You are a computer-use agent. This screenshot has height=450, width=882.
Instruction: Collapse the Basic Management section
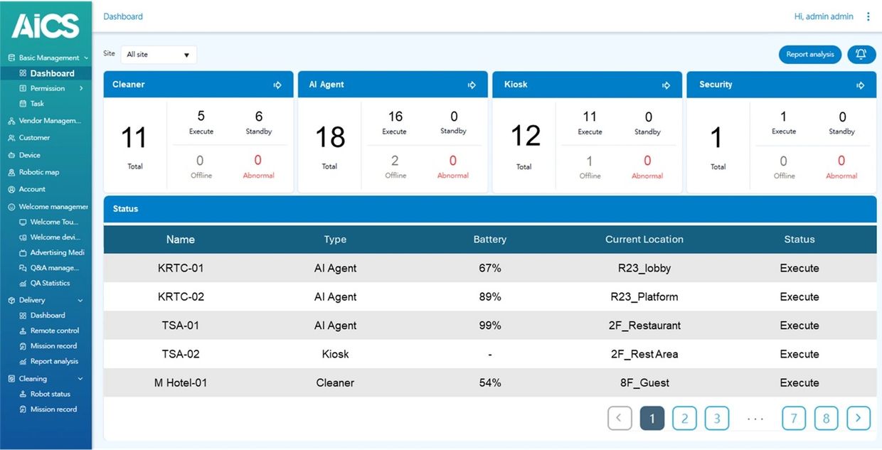coord(86,58)
